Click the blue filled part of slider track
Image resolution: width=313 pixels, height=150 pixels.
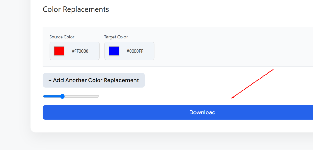(51, 97)
